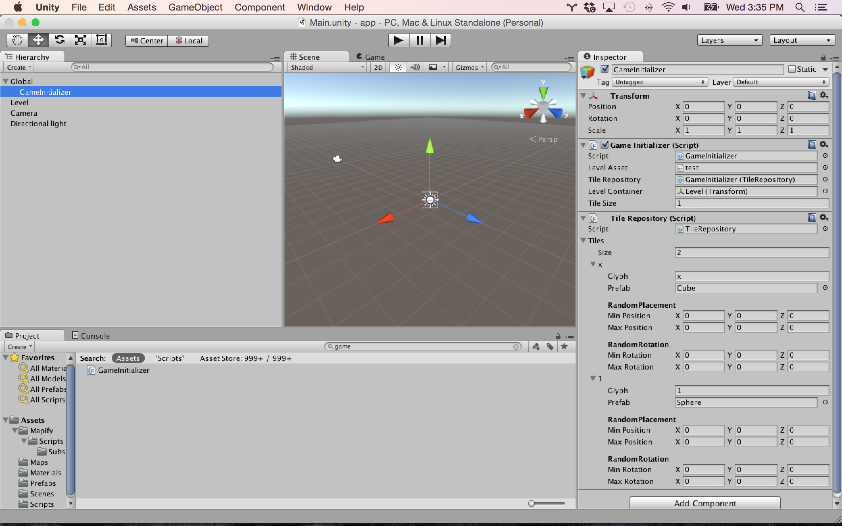Screen dimensions: 842x526
Task: Open Tile Repository help icon
Action: [x=812, y=218]
